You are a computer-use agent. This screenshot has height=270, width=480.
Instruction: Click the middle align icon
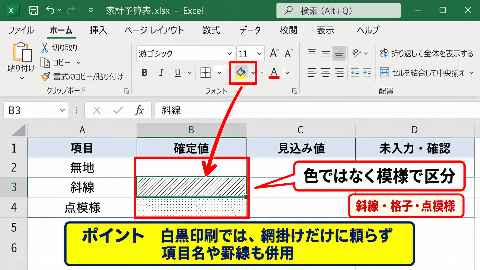click(x=325, y=53)
